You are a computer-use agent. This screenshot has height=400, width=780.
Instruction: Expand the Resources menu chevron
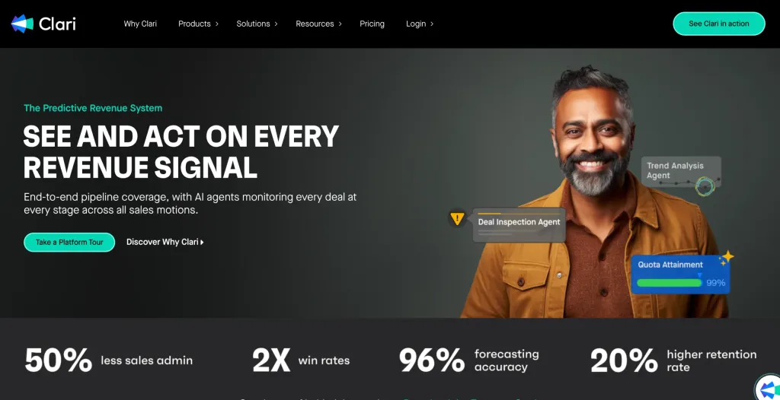(340, 24)
